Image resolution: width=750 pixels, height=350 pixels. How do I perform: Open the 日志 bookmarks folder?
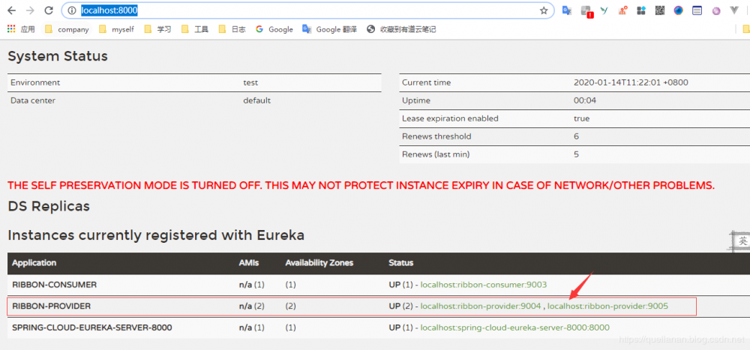(232, 29)
